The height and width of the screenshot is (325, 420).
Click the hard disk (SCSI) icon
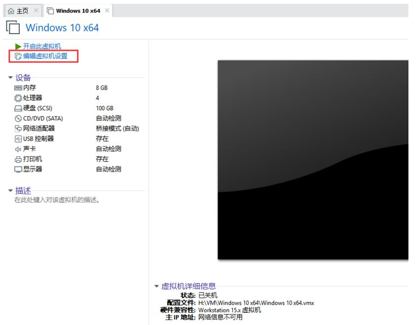[18, 109]
